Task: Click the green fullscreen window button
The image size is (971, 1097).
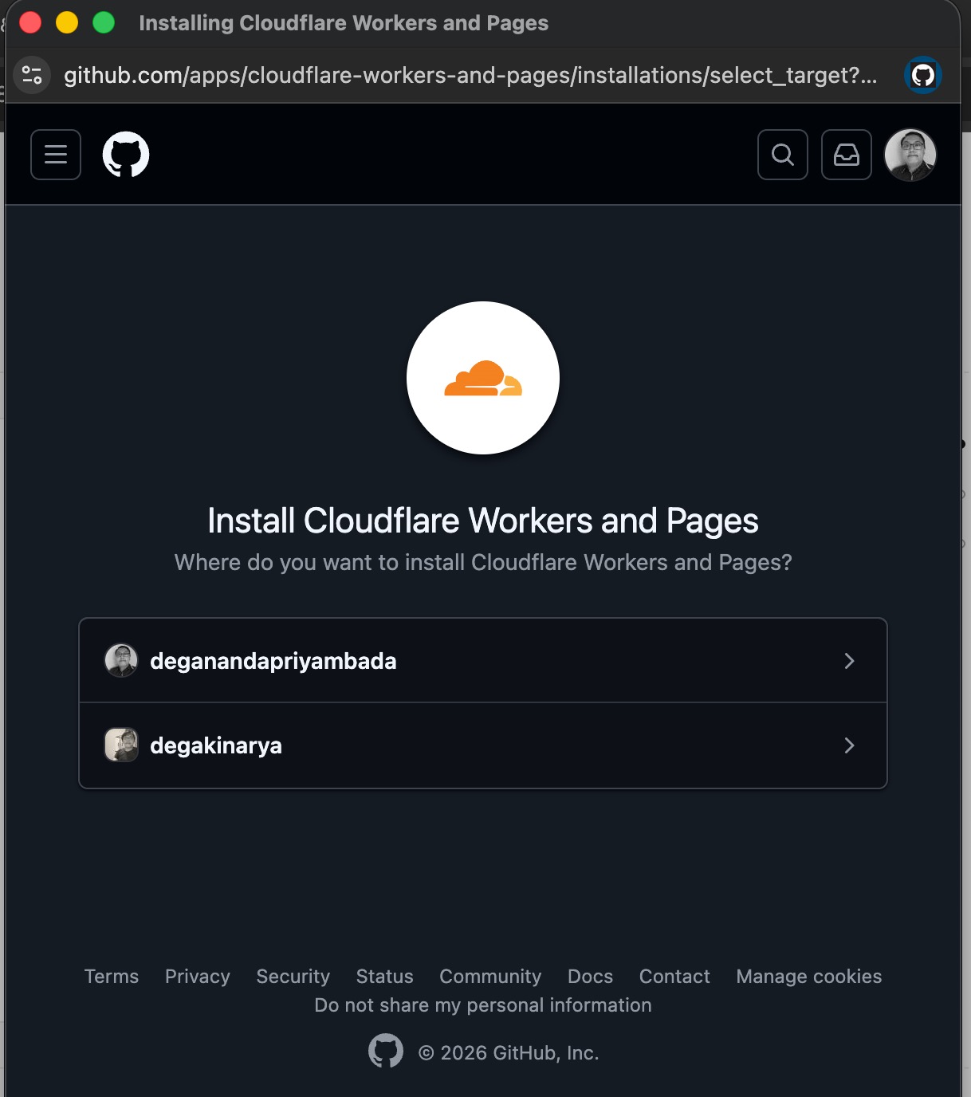Action: click(104, 22)
